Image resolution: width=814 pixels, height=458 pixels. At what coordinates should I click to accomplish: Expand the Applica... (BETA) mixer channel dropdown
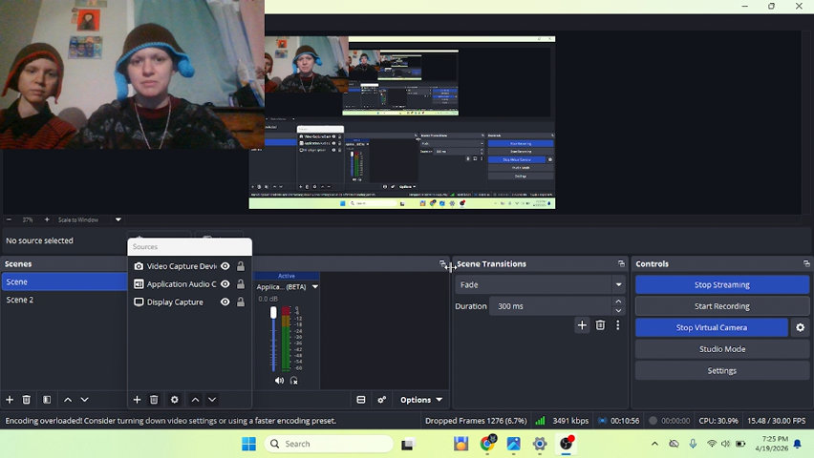tap(314, 286)
